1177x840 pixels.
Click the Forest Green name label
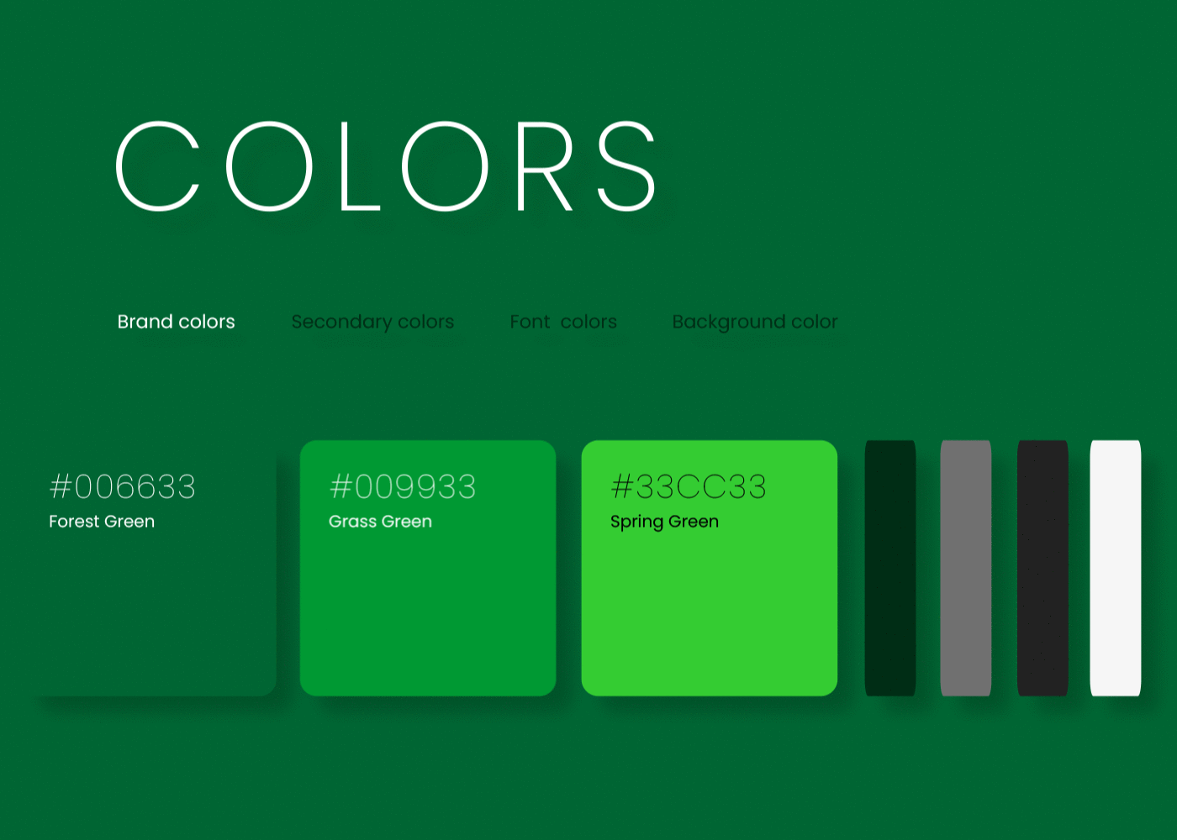[102, 522]
